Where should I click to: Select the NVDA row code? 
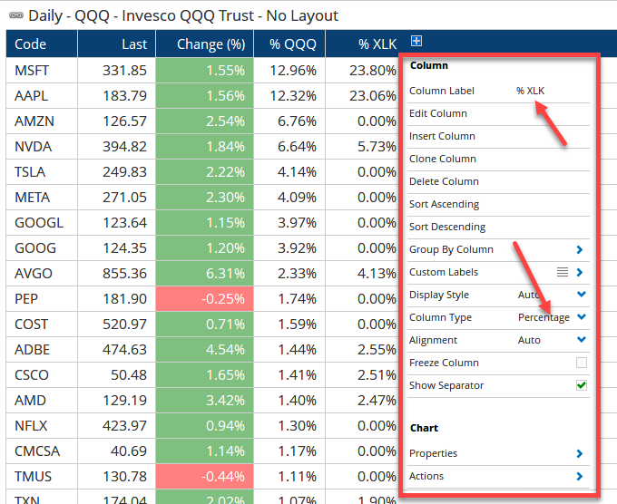42,147
